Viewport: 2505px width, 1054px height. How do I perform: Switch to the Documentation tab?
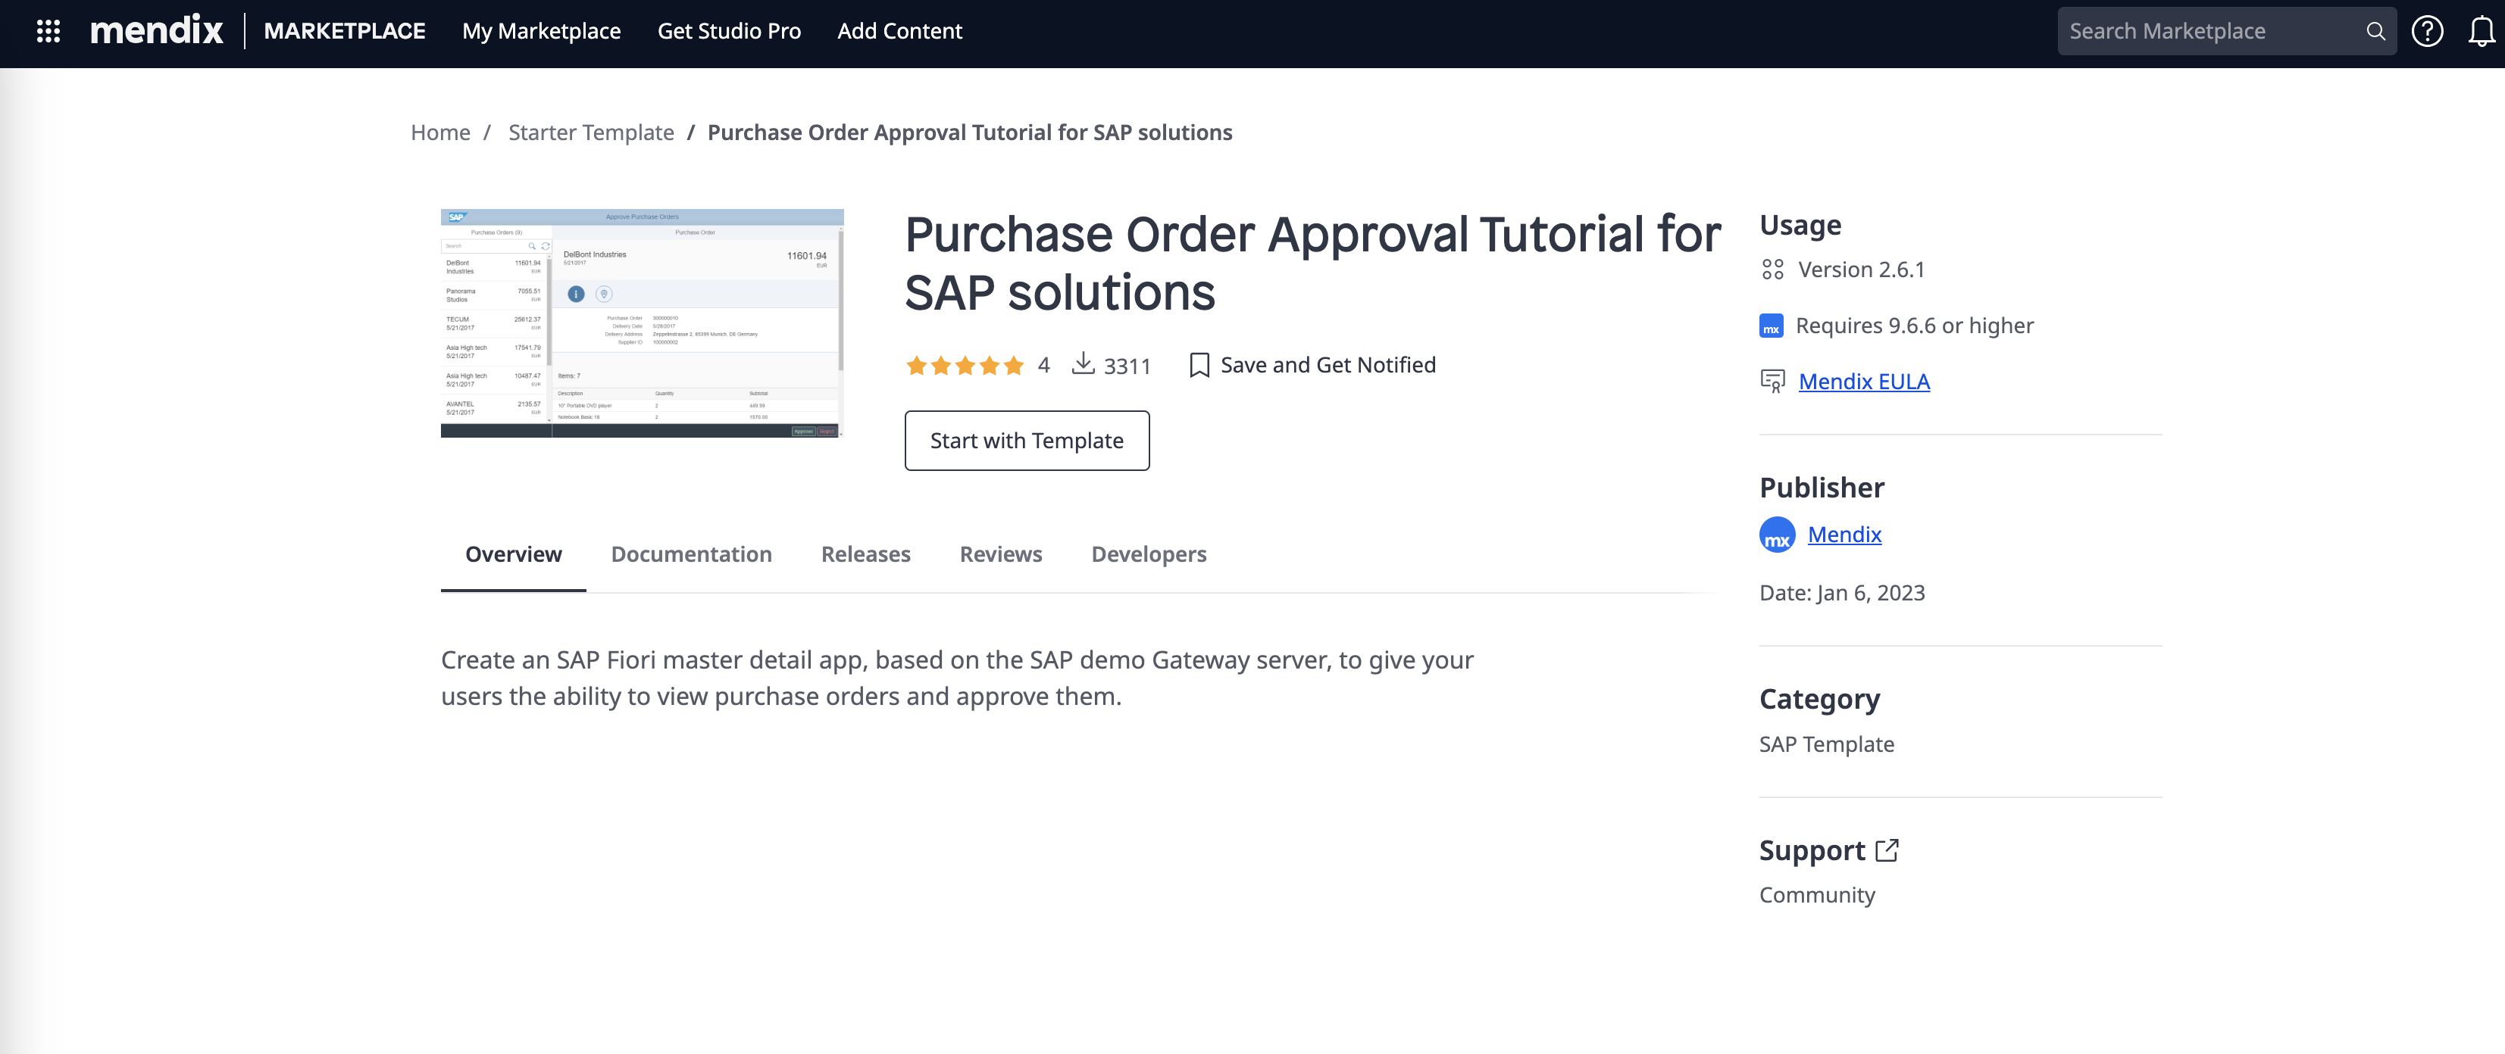(x=691, y=554)
